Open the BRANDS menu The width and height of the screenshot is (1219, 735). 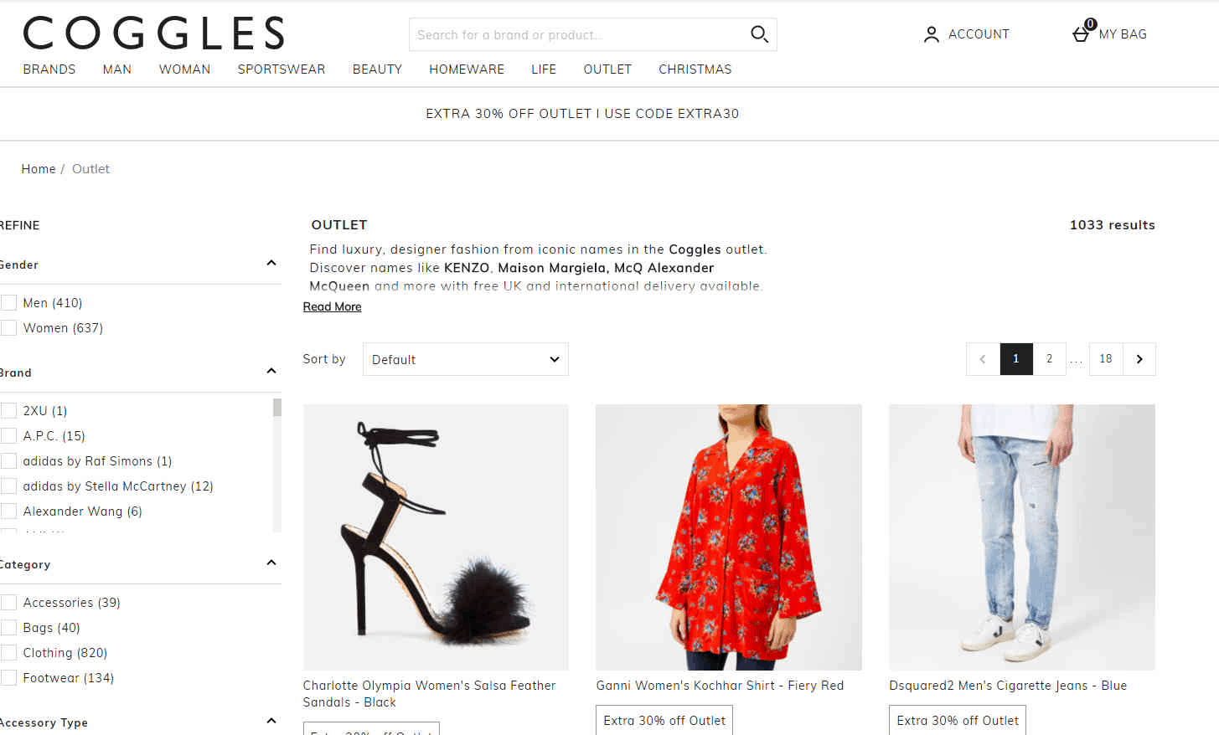[x=49, y=69]
